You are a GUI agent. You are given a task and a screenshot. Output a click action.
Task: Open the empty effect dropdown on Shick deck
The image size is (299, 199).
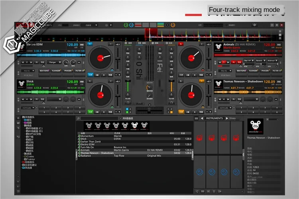(54, 99)
